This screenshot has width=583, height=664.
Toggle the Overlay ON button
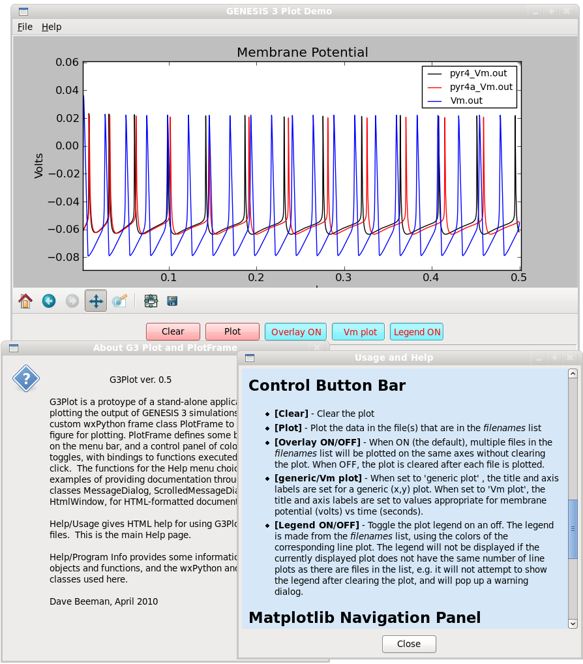pyautogui.click(x=296, y=331)
